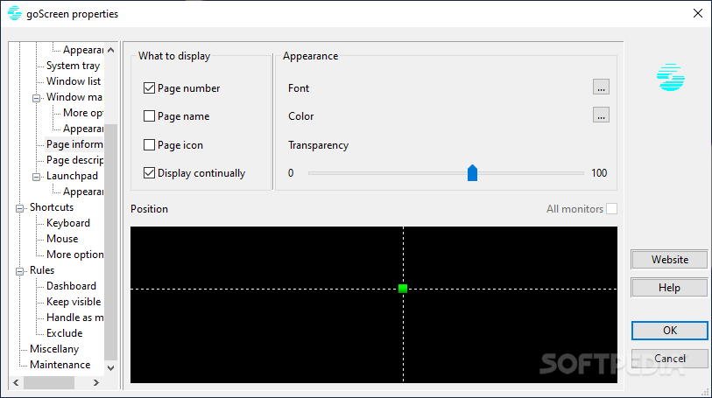Image resolution: width=712 pixels, height=398 pixels.
Task: Select the Dashboard rule item
Action: click(71, 286)
